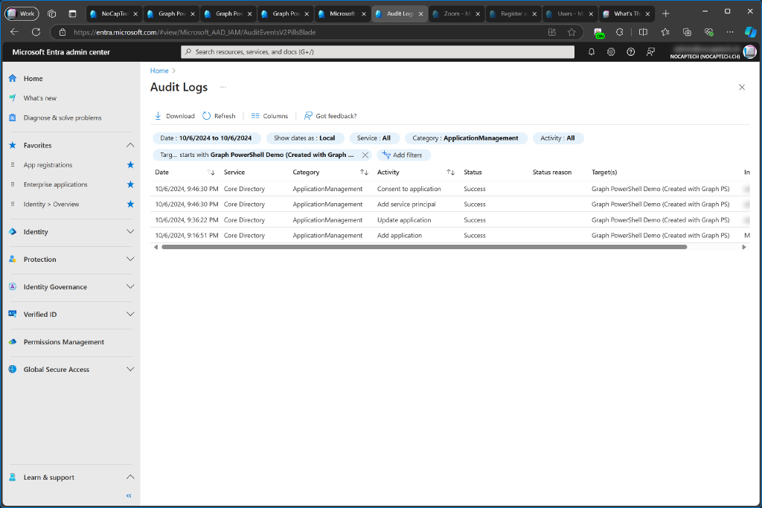Toggle the Show dates as Local filter

(304, 138)
